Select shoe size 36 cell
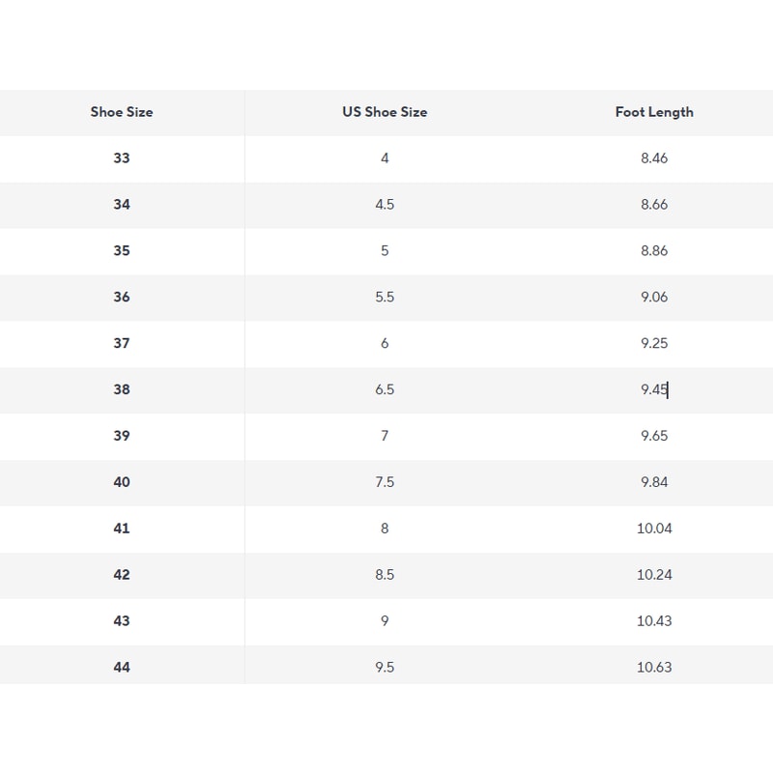 pos(122,298)
